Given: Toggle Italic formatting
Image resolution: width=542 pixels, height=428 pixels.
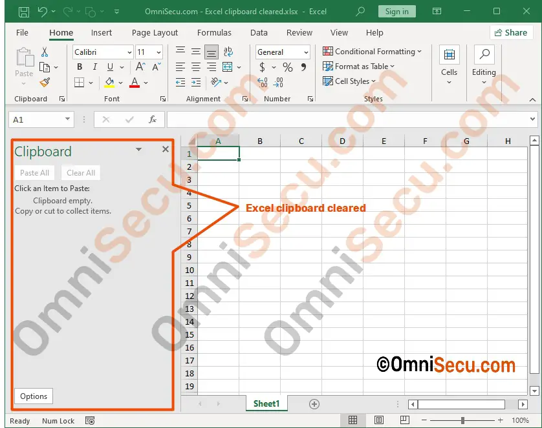Looking at the screenshot, I should coord(94,67).
